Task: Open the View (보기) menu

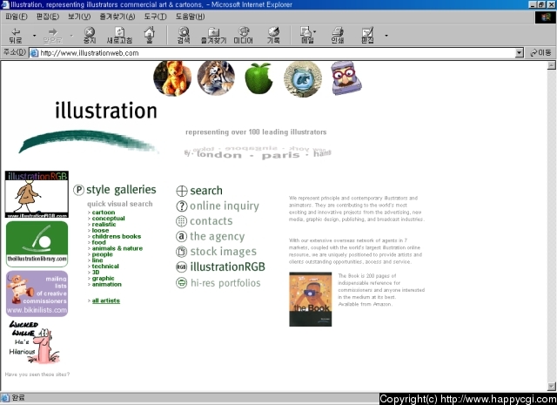Action: pyautogui.click(x=79, y=17)
